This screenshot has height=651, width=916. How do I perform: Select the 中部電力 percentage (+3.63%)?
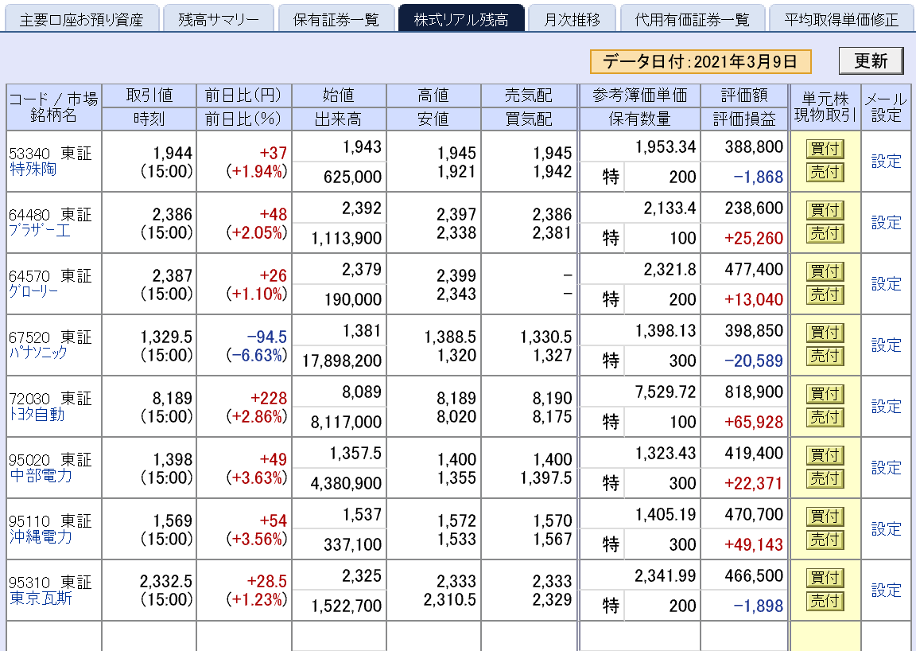coord(257,478)
